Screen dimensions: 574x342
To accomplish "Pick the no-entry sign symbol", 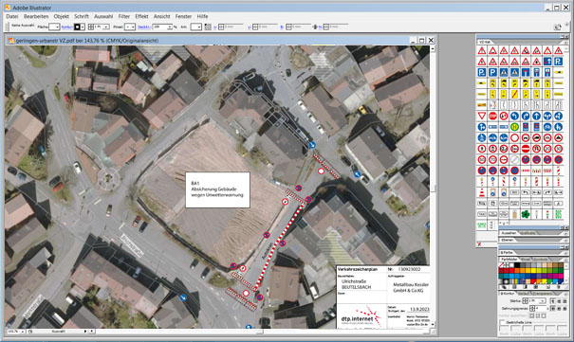I will [x=526, y=149].
